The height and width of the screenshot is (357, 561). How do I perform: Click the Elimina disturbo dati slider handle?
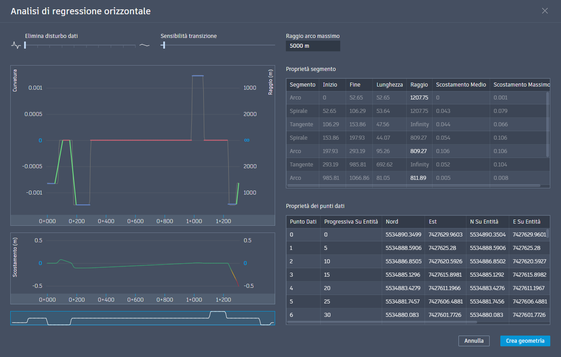coord(25,45)
